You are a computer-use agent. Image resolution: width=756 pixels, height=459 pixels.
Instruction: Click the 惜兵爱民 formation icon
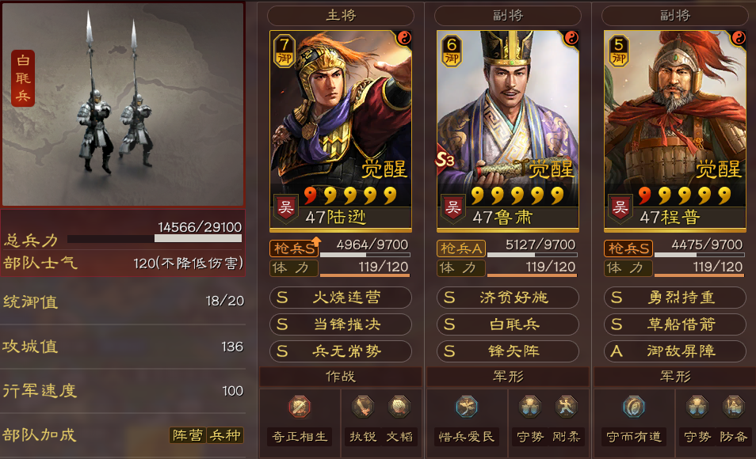pos(466,407)
